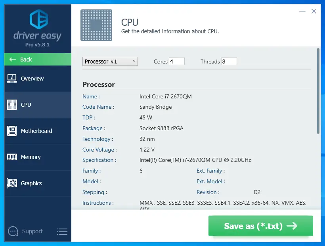325x246 pixels.
Task: Click the "32 nm" technology value
Action: tap(147, 139)
